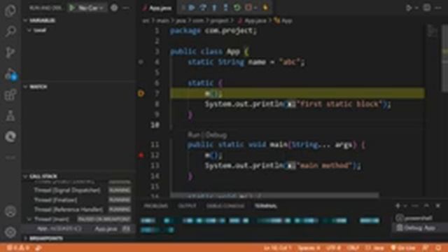The height and width of the screenshot is (252, 448).
Task: Restart the debug session
Action: click(237, 8)
